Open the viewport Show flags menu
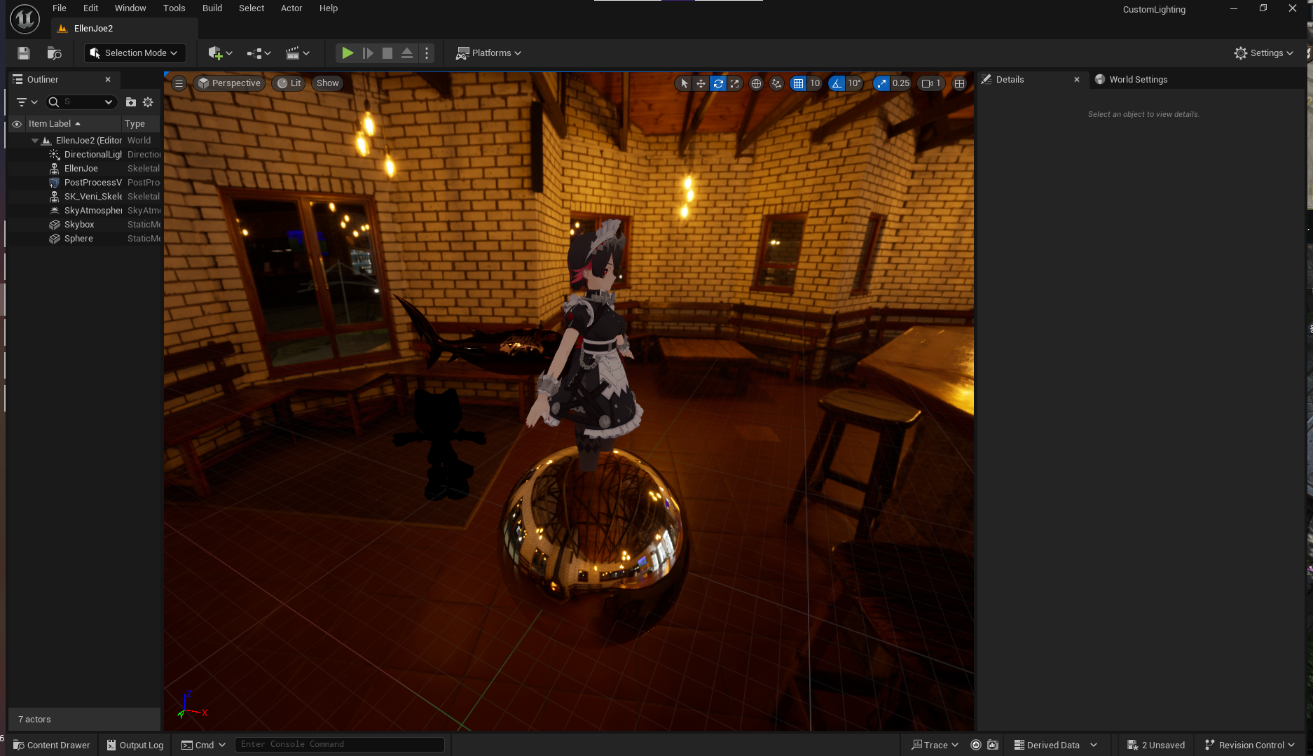 [x=327, y=83]
